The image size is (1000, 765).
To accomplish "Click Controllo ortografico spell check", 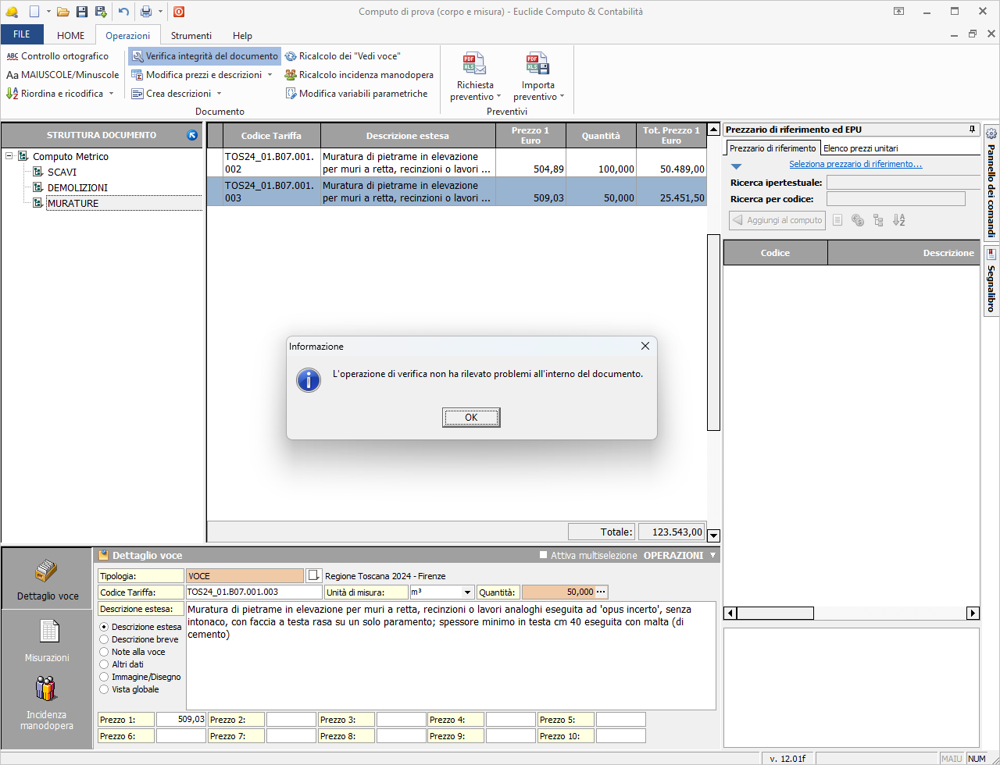I will (58, 56).
